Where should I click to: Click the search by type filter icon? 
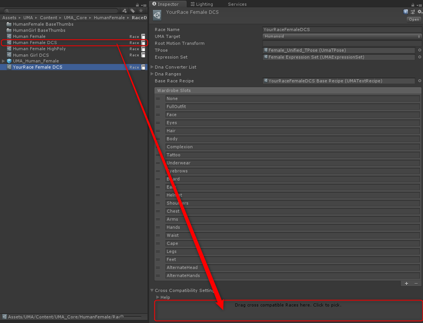point(125,11)
